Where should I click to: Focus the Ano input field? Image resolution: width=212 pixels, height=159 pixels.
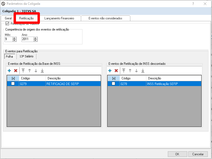click(x=28, y=39)
